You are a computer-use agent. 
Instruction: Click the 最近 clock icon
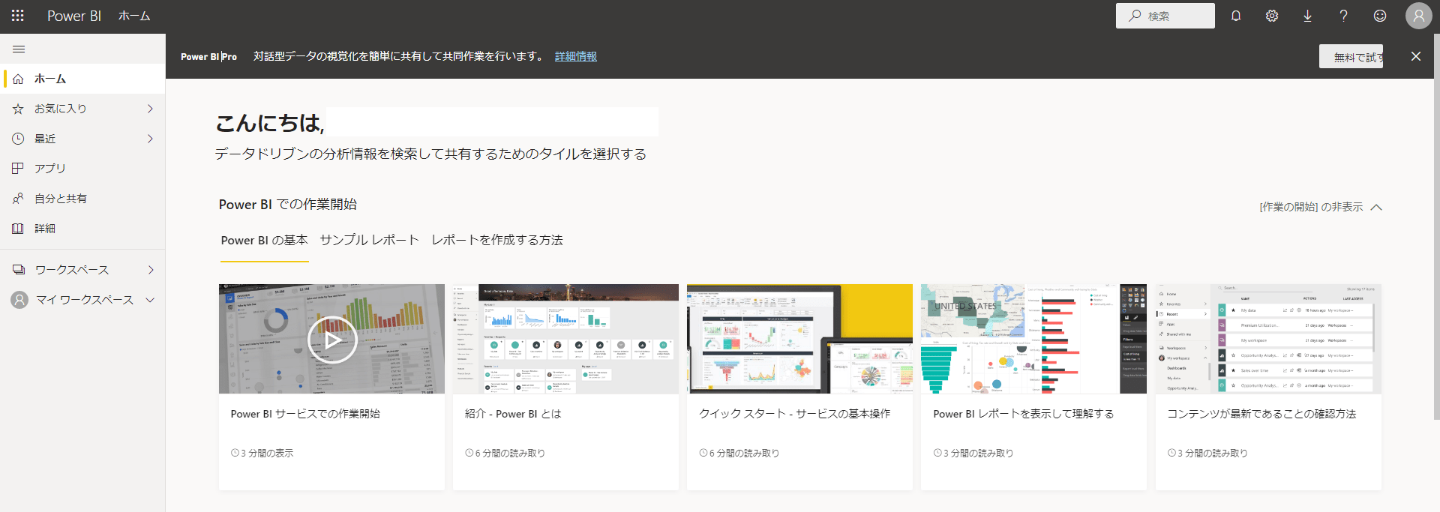click(18, 139)
